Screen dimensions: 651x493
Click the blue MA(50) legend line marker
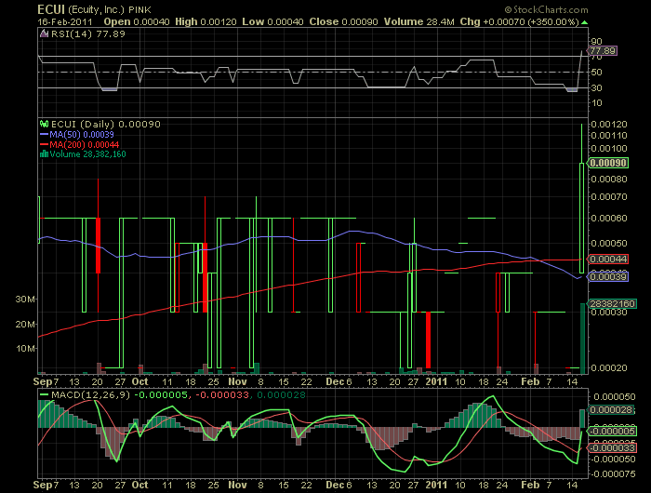tap(44, 135)
